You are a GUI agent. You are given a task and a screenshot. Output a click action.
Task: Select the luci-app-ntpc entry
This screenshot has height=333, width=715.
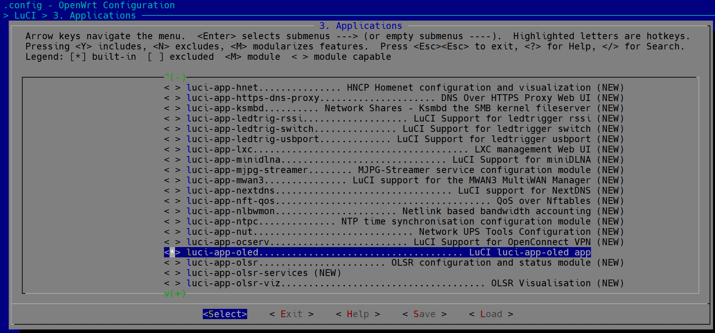click(394, 221)
